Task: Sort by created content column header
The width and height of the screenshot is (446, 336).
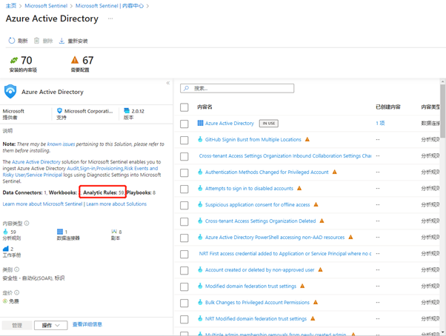Action: (x=388, y=107)
